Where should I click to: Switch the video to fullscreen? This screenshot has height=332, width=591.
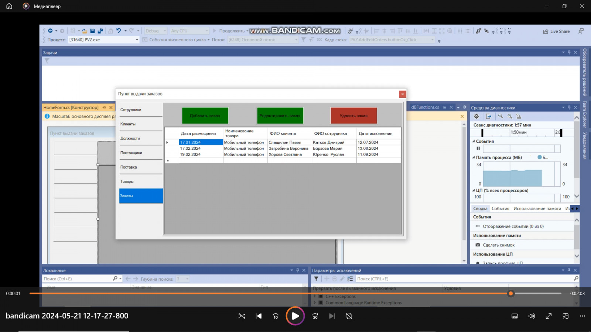(x=549, y=316)
